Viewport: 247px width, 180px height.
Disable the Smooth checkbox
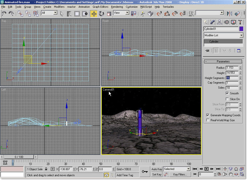coord(227,94)
